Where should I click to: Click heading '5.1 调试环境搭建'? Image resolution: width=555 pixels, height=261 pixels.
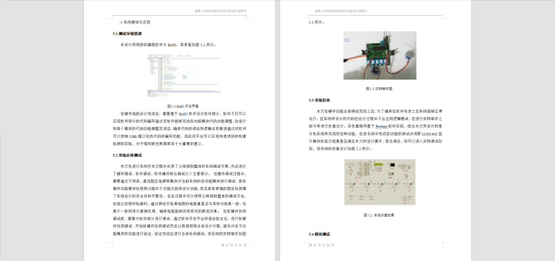coord(127,34)
